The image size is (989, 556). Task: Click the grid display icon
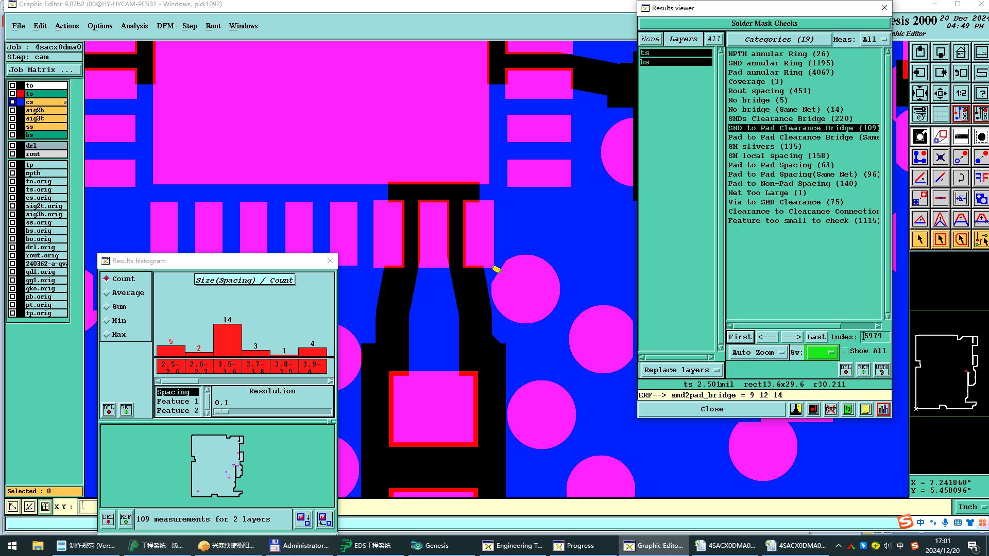coord(940,114)
